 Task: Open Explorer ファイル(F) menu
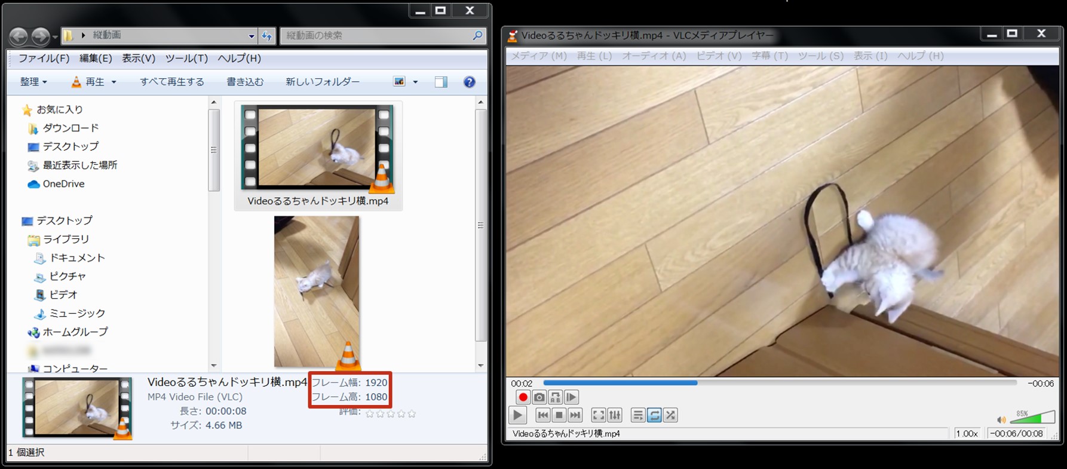coord(44,59)
